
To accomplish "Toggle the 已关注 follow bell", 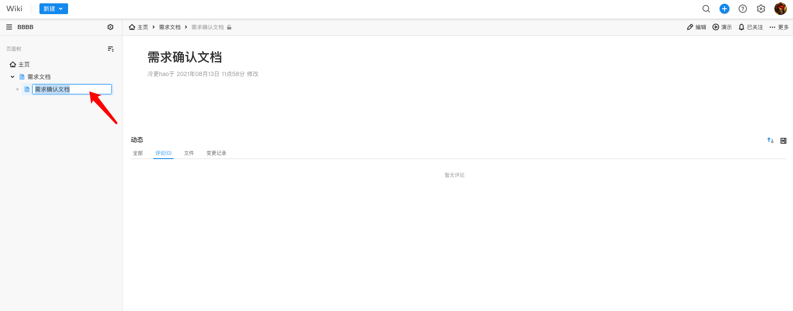I will coord(751,27).
